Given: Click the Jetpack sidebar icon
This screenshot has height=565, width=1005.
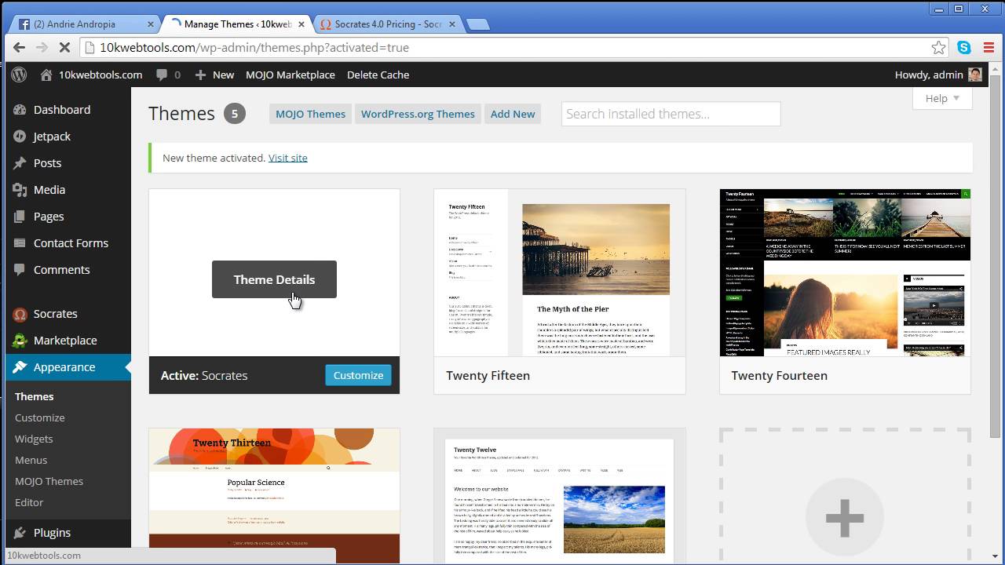Looking at the screenshot, I should pos(20,137).
